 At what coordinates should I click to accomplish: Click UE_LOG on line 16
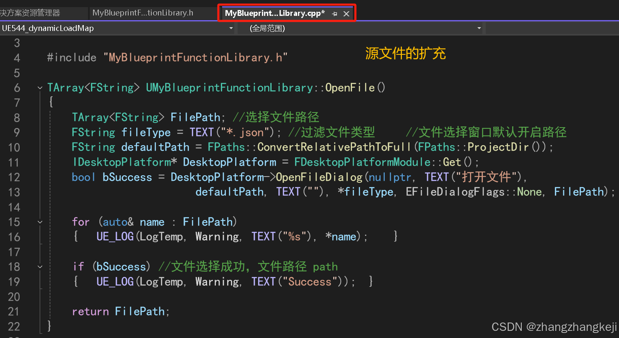point(115,237)
